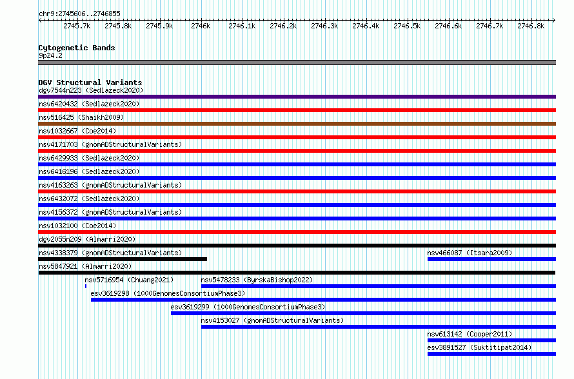Screen dimensions: 574x379
Task: Click the right arrow of the ruler
Action: point(554,21)
